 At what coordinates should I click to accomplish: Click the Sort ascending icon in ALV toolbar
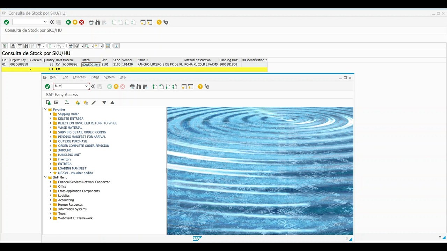[13, 46]
